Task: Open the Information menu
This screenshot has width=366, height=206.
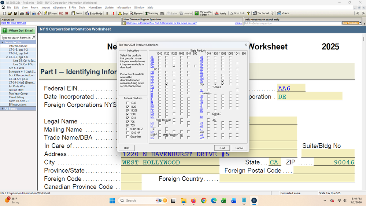Action: [x=124, y=7]
